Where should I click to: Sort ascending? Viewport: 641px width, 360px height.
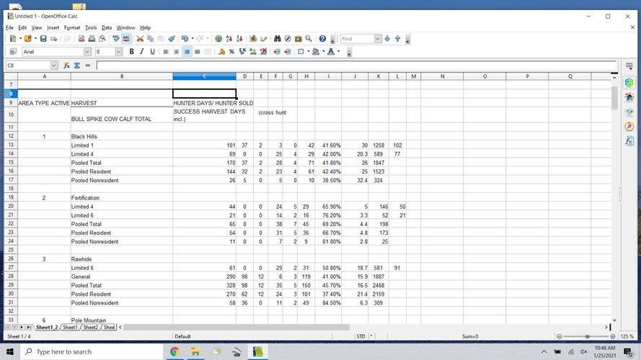pos(229,38)
